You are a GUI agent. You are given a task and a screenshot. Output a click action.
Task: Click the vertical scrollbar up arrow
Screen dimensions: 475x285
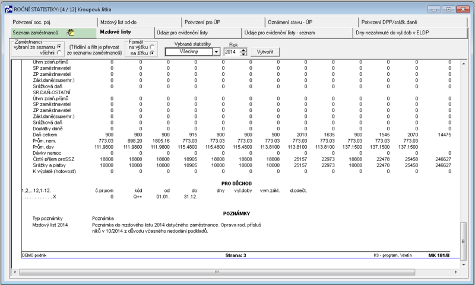click(464, 63)
